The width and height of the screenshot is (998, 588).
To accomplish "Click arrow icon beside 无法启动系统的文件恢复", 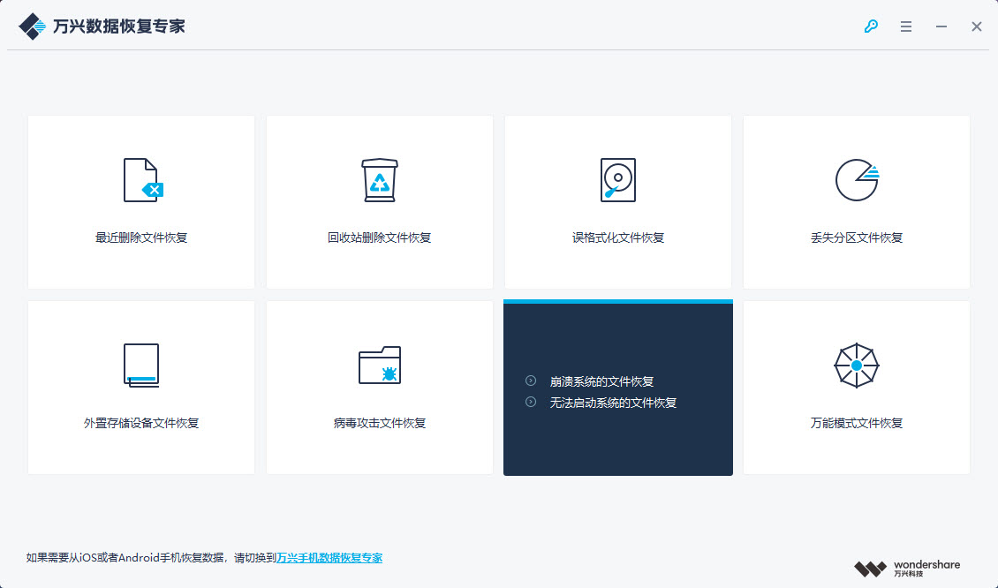I will point(531,402).
